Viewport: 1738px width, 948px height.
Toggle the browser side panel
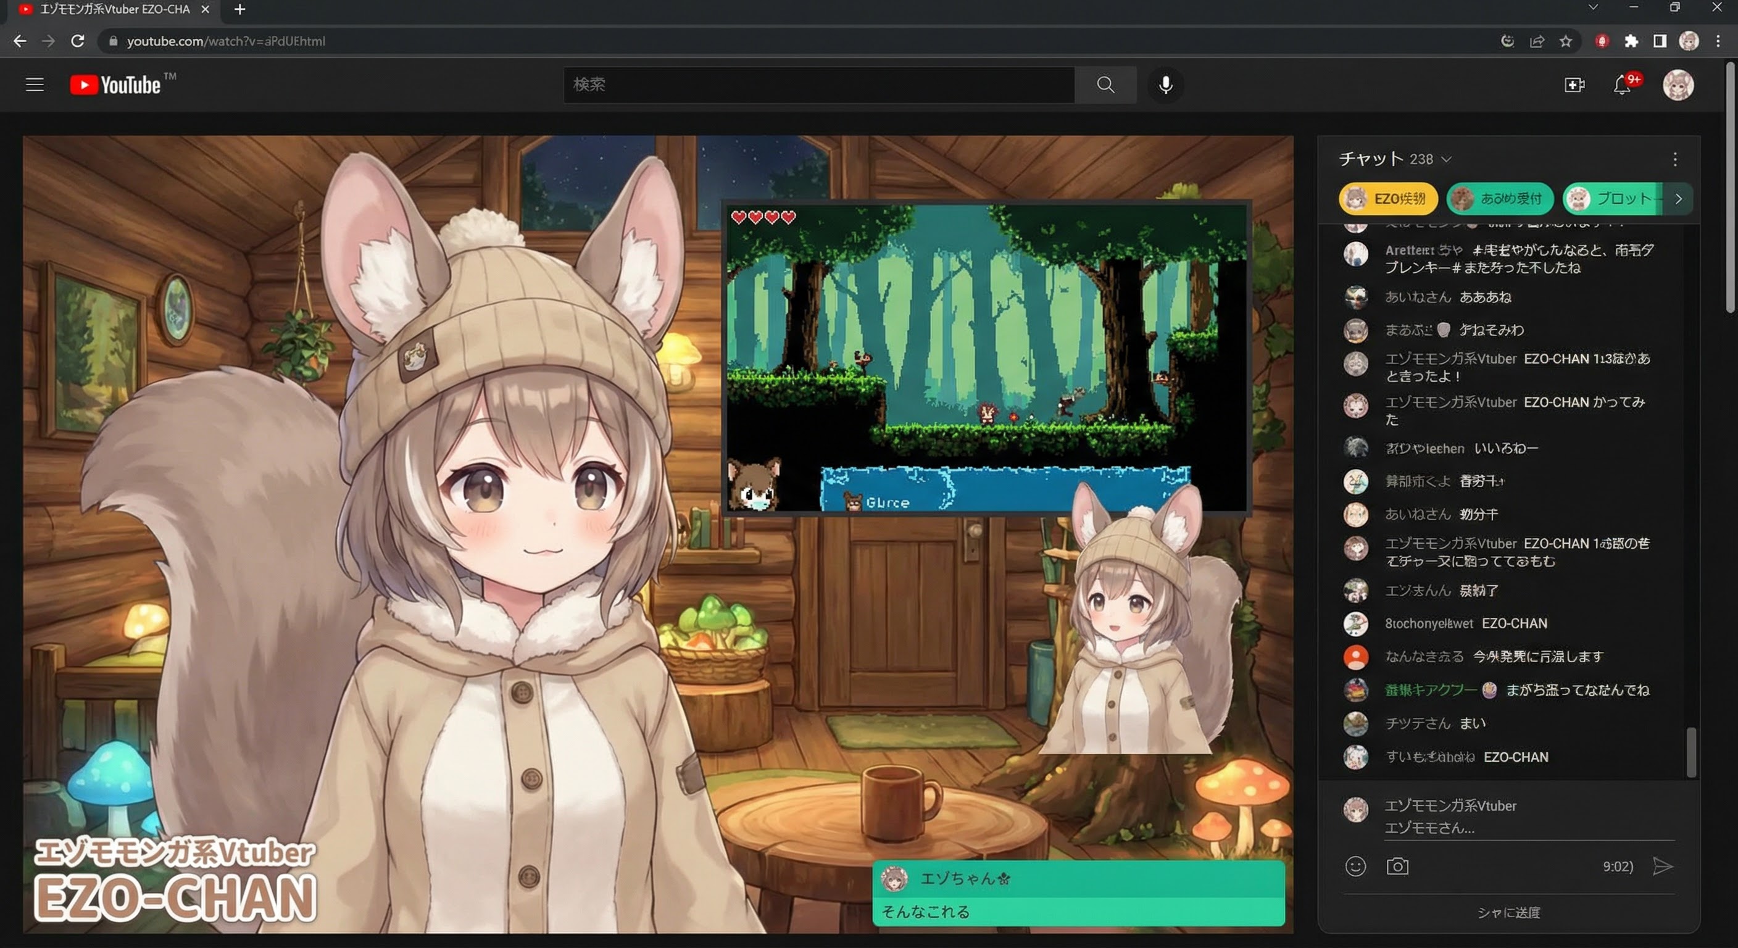[x=1660, y=41]
